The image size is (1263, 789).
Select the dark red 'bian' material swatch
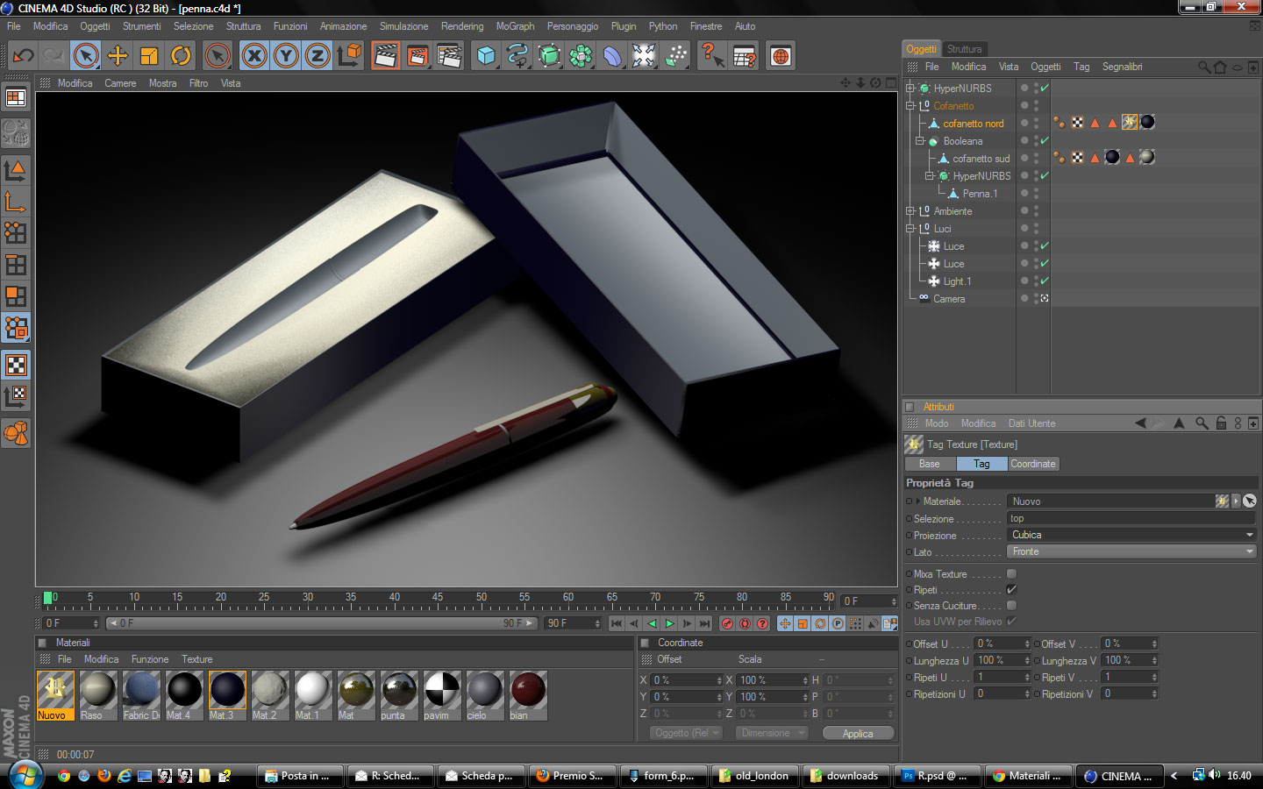[528, 691]
